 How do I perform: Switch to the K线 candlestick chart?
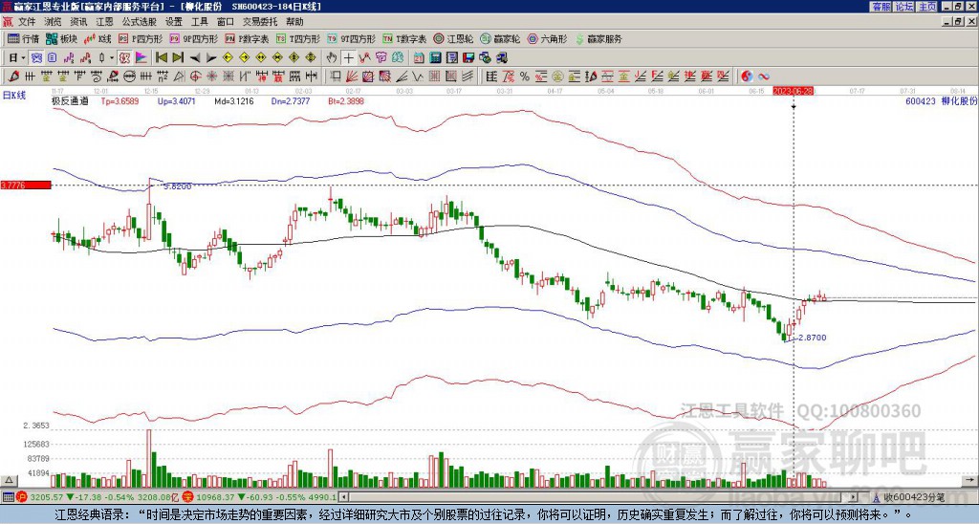click(x=98, y=38)
